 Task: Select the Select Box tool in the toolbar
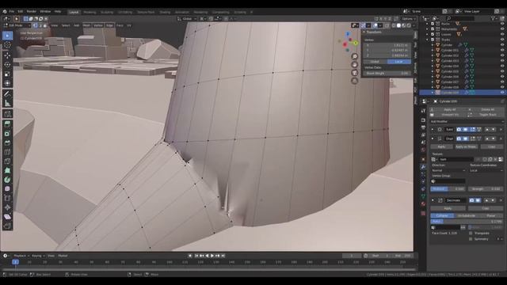point(7,36)
